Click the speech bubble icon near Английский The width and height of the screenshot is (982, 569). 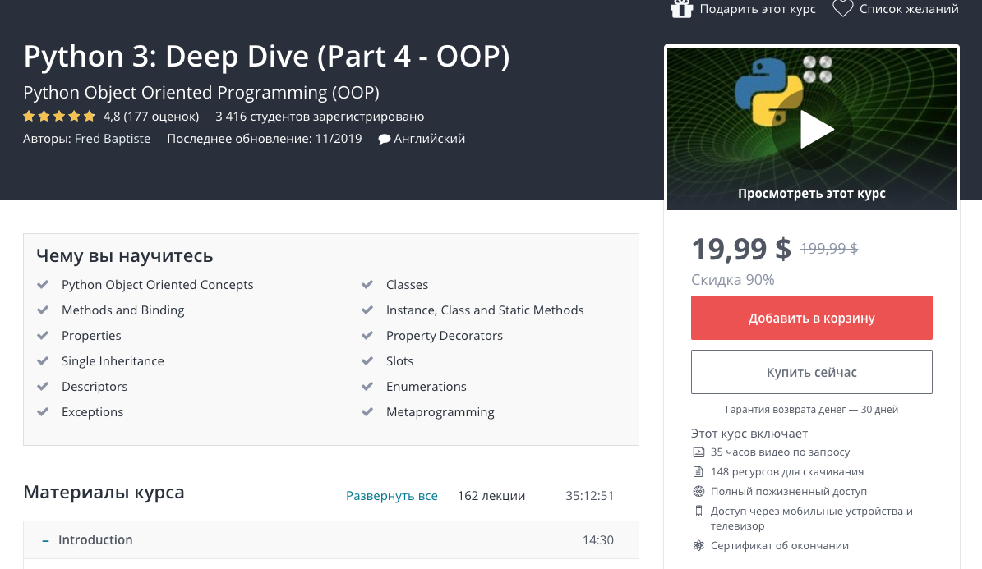(384, 139)
